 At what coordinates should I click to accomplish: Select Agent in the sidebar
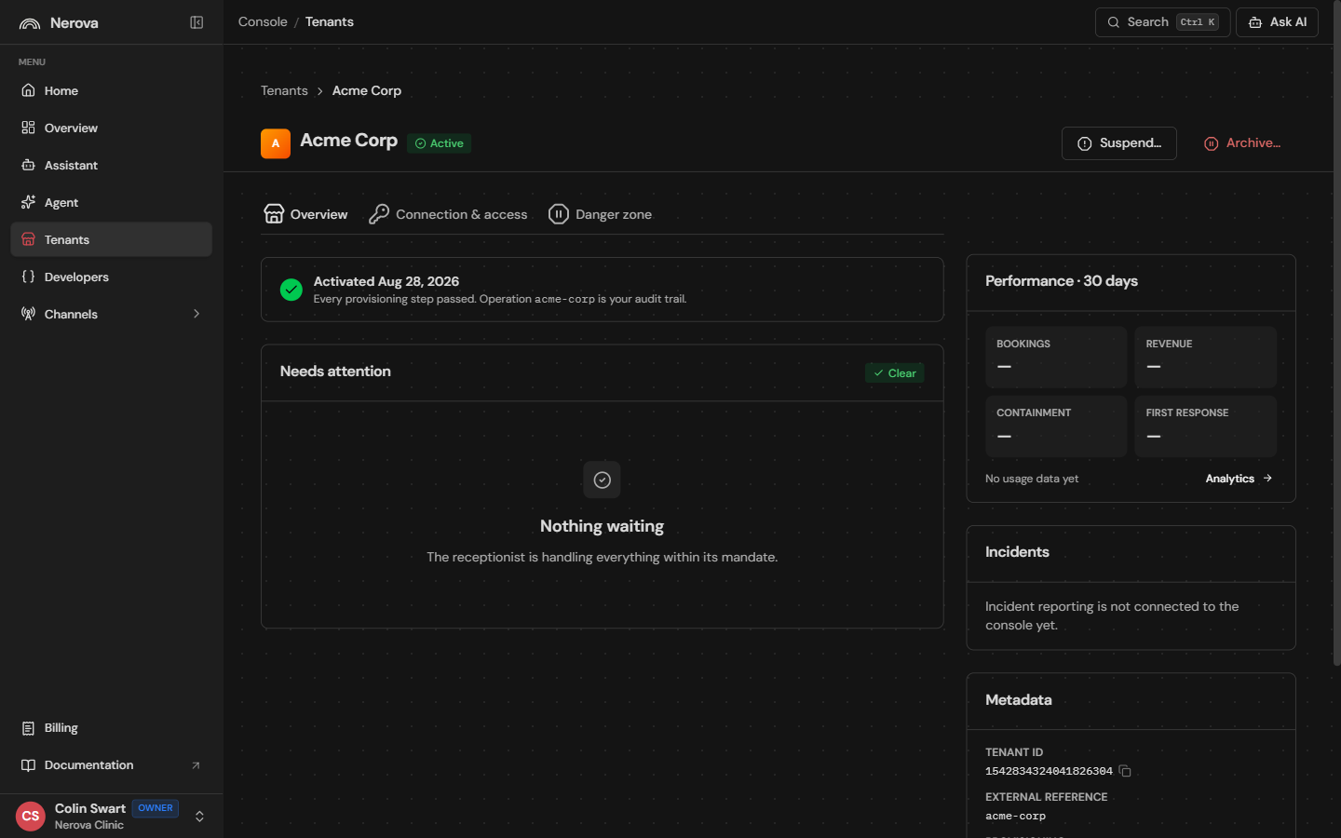[x=111, y=202]
